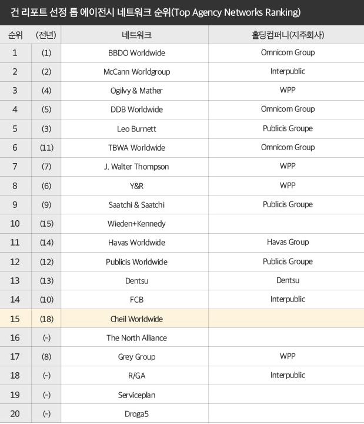364x424 pixels.
Task: Select the Wieden+Kennedy network cell
Action: coord(136,224)
